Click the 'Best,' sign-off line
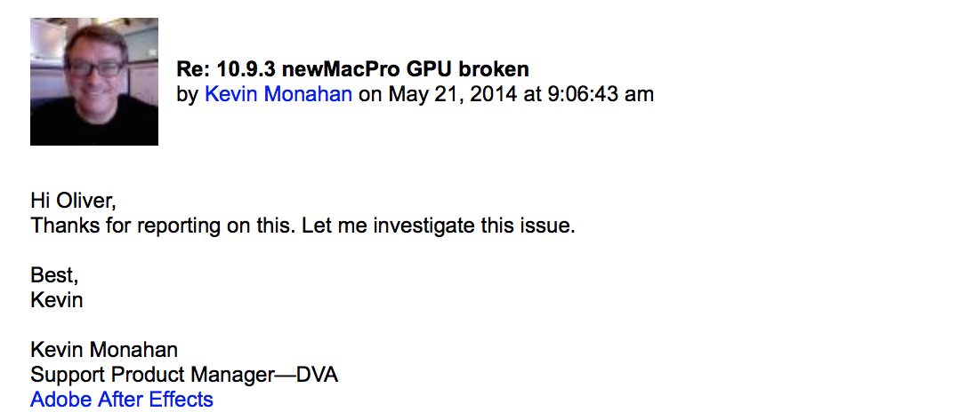Viewport: 968px width, 412px height. tap(54, 275)
